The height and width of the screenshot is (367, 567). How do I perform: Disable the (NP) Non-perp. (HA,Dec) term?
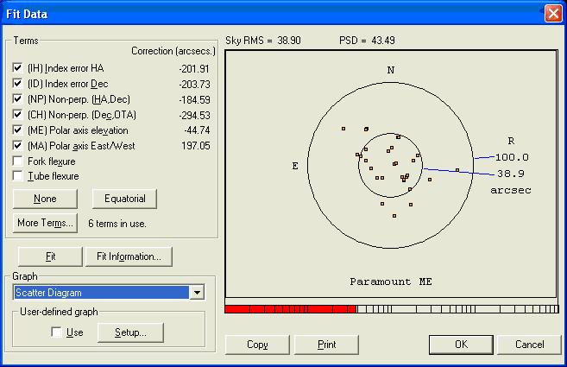tap(18, 99)
